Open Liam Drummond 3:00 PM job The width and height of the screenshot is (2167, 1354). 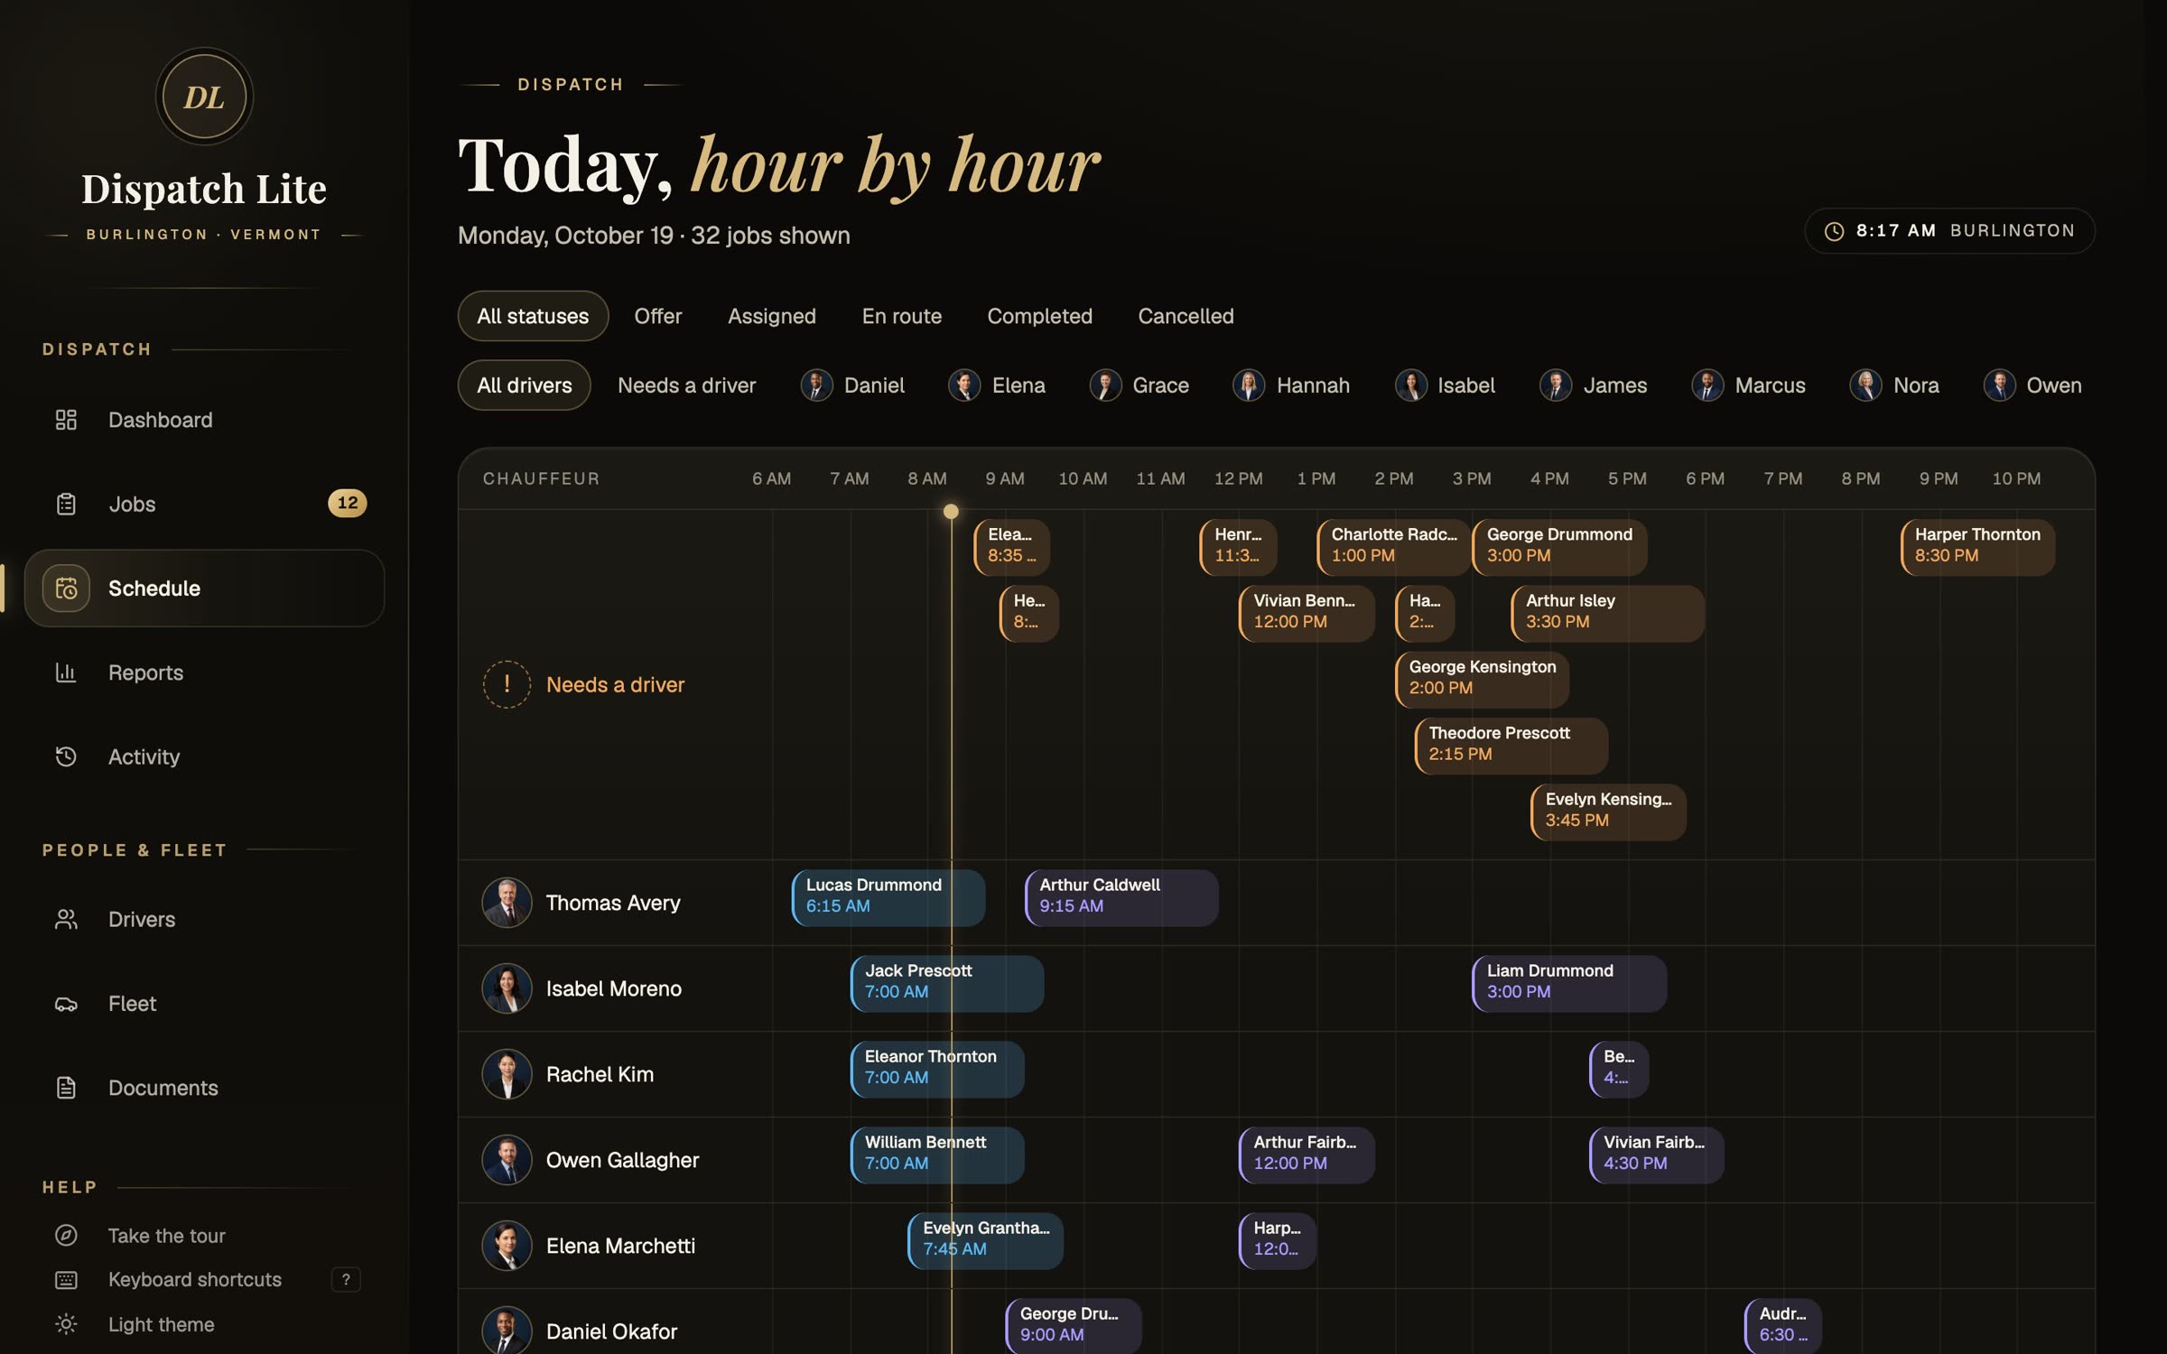point(1570,983)
